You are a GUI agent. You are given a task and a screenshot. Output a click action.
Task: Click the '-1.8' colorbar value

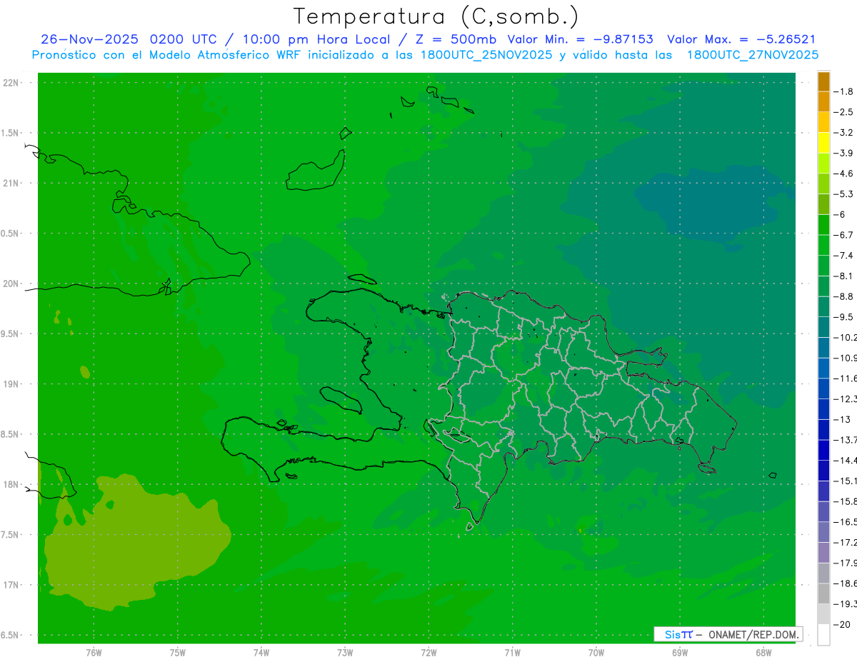[x=843, y=91]
